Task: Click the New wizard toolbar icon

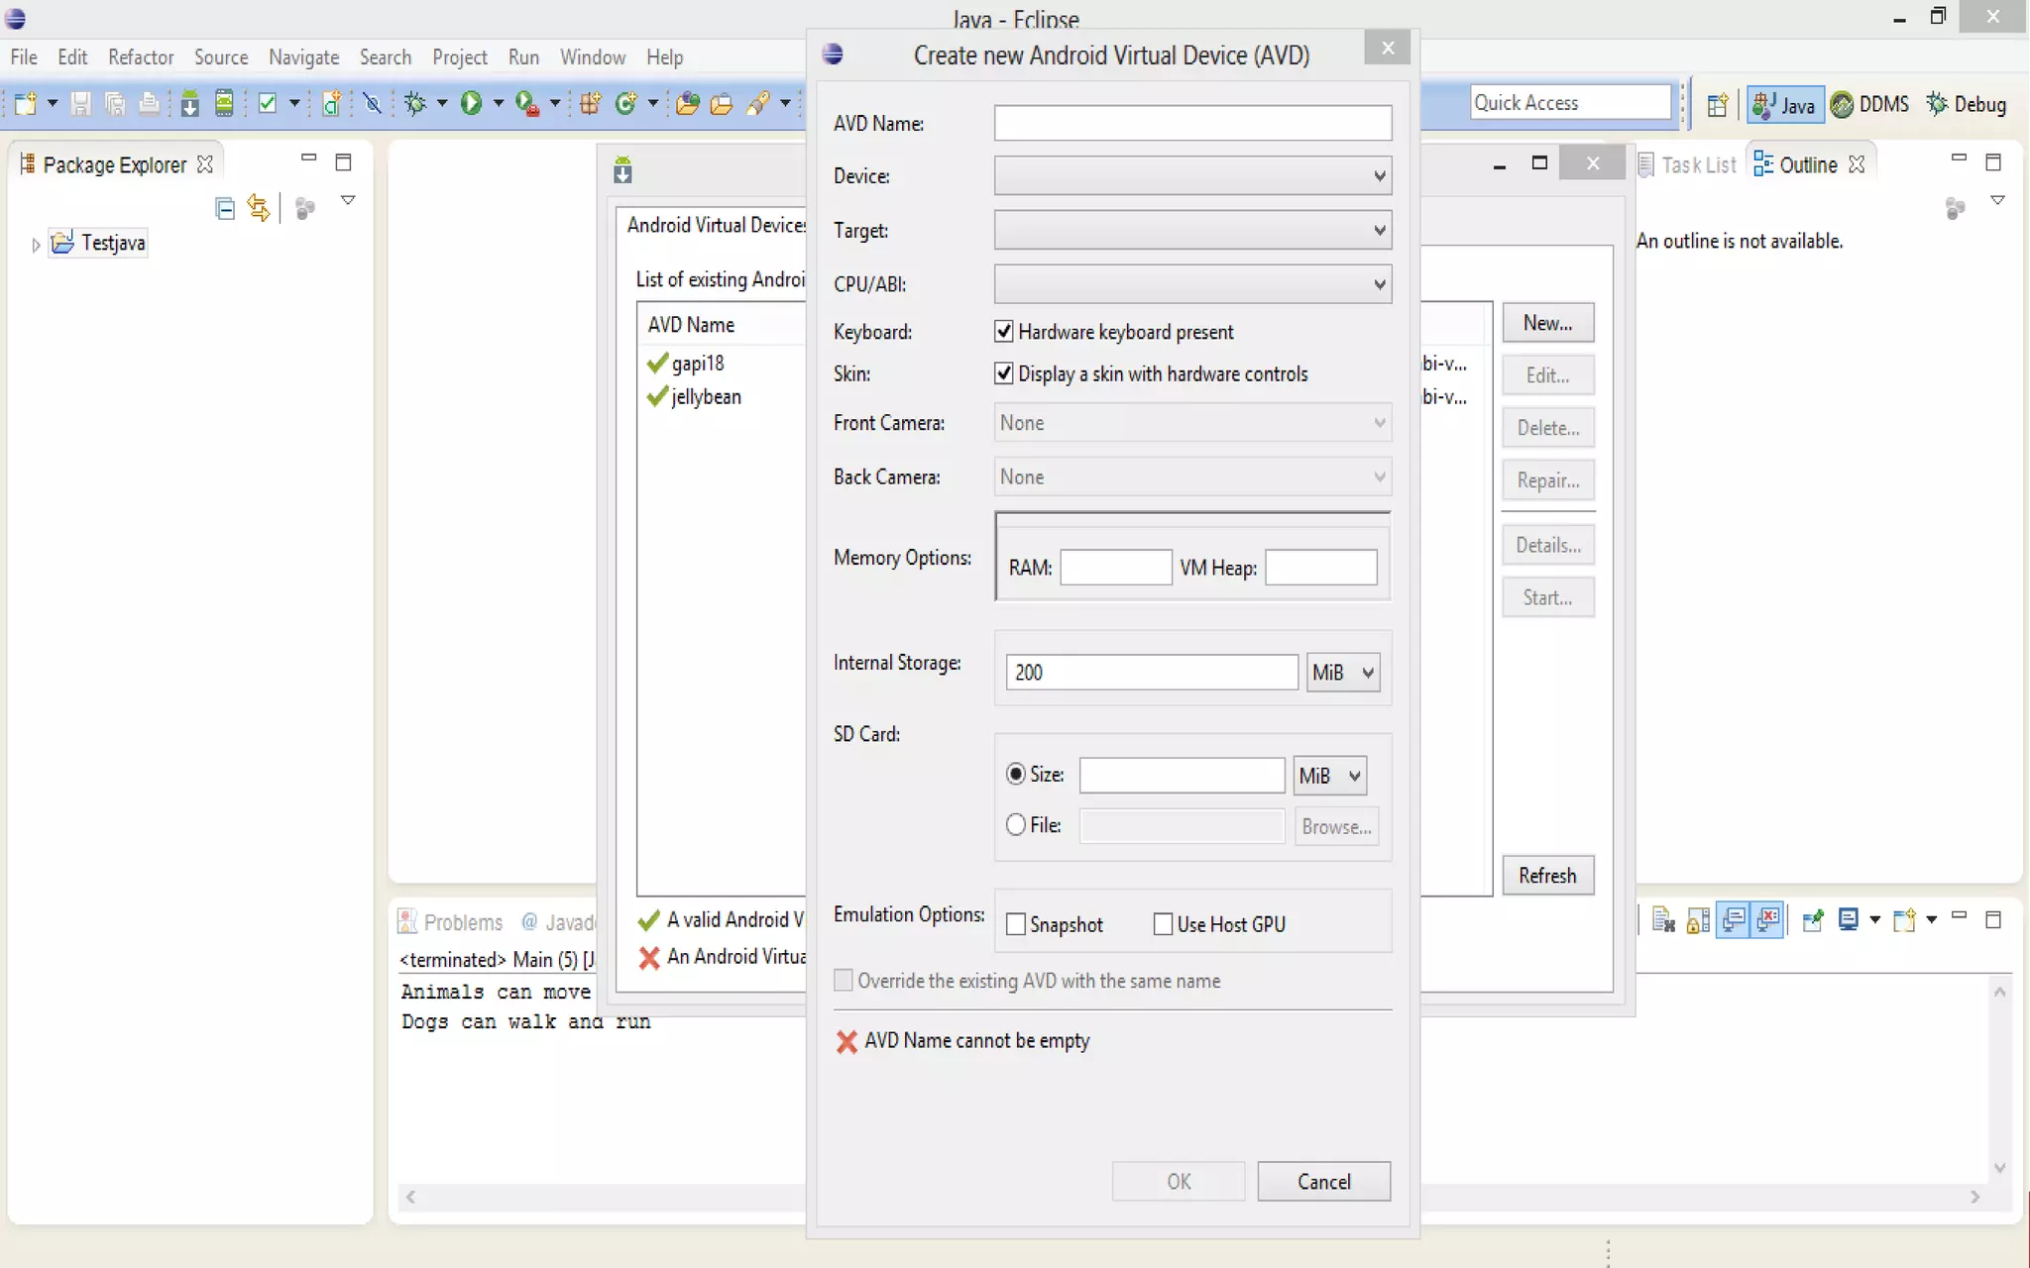Action: 25,103
